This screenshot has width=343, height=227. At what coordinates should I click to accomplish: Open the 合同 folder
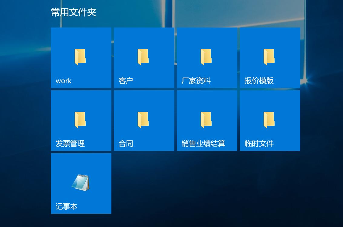[144, 120]
